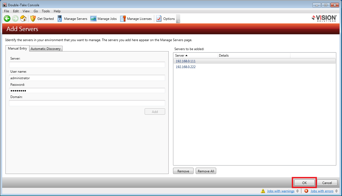
Task: Select server 192.168.0.222 in the list
Action: tap(186, 67)
